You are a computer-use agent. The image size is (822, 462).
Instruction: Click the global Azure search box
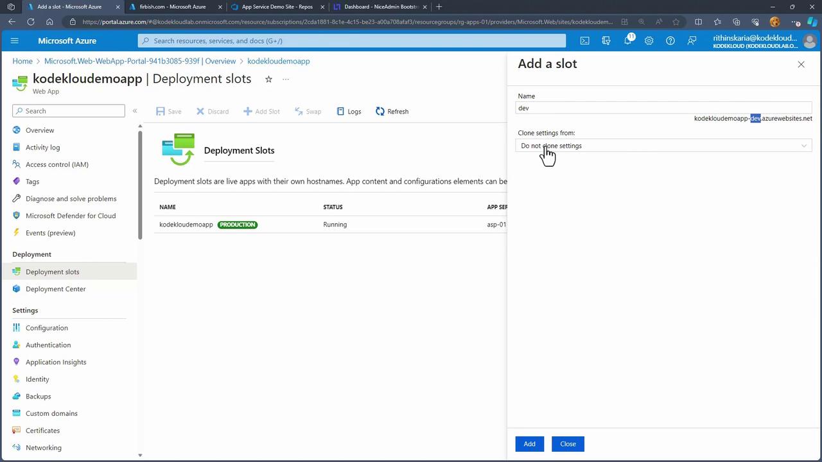point(352,40)
